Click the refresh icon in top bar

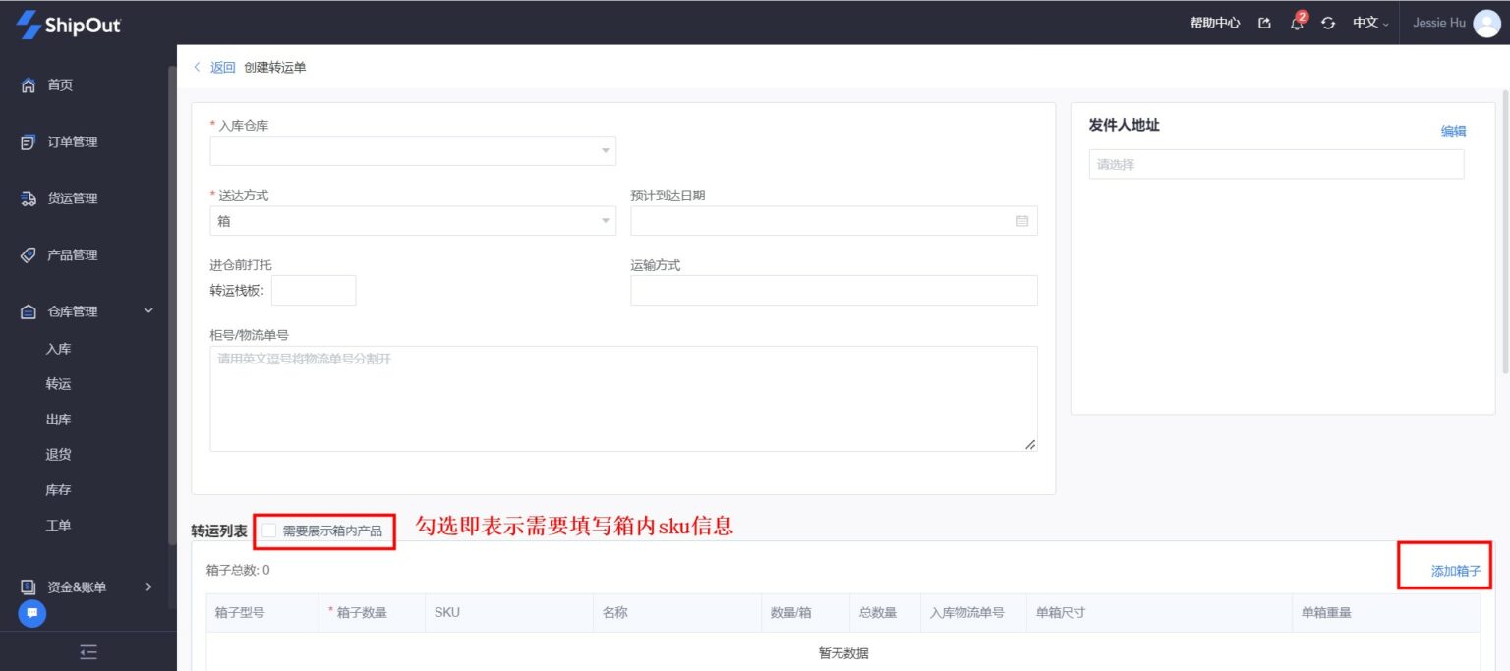[1328, 22]
